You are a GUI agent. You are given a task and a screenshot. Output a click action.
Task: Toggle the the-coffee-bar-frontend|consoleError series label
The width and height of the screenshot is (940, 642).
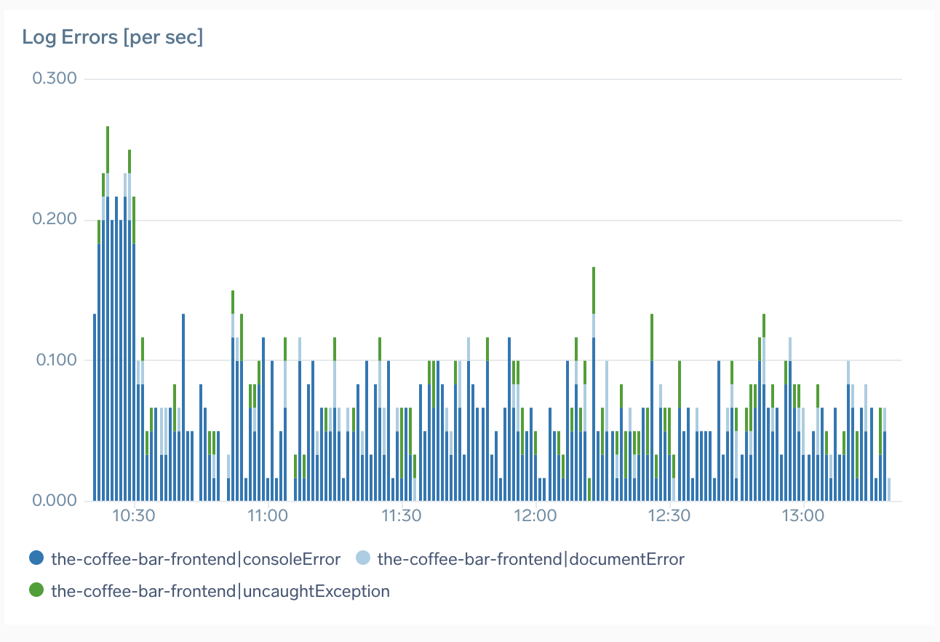coord(196,559)
